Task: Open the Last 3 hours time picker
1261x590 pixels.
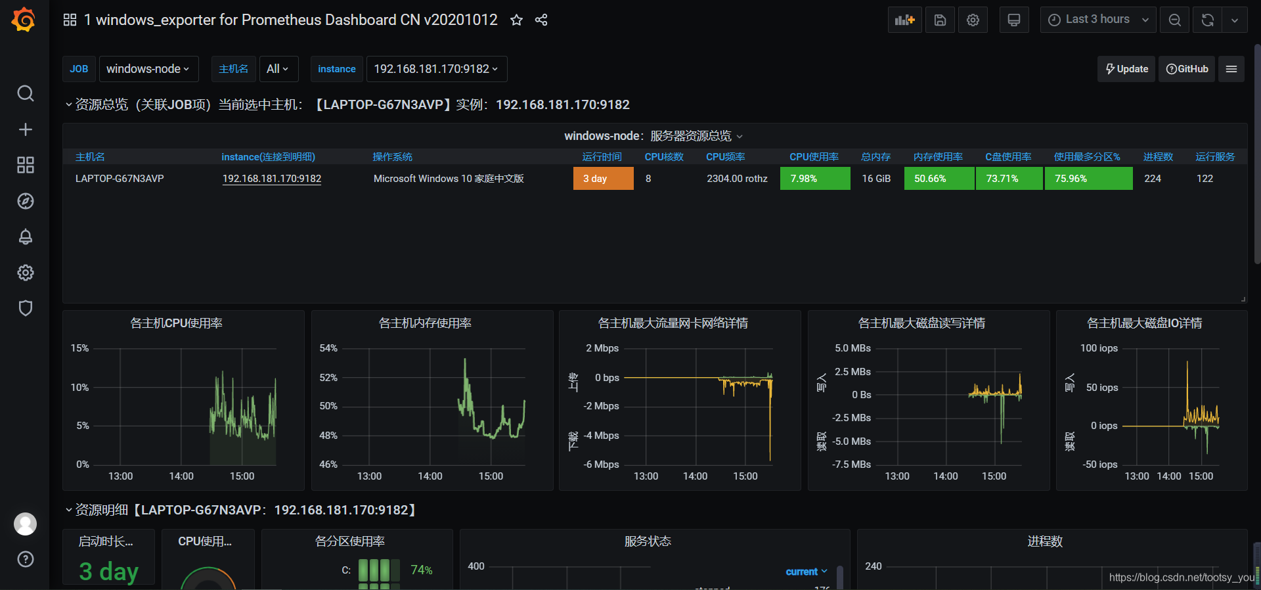Action: click(1098, 20)
